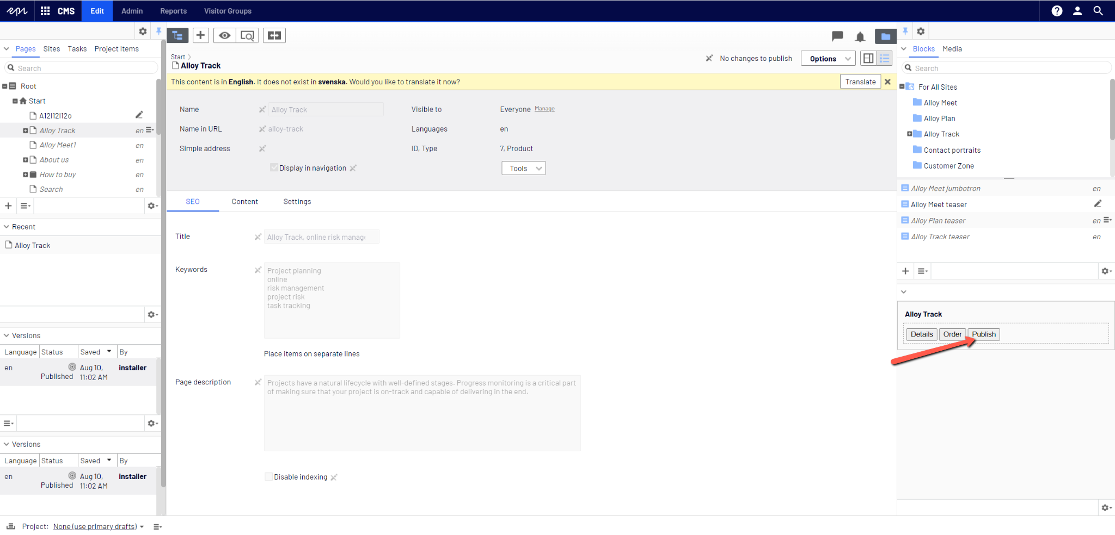1115x535 pixels.
Task: Switch to the Content tab
Action: pos(244,201)
